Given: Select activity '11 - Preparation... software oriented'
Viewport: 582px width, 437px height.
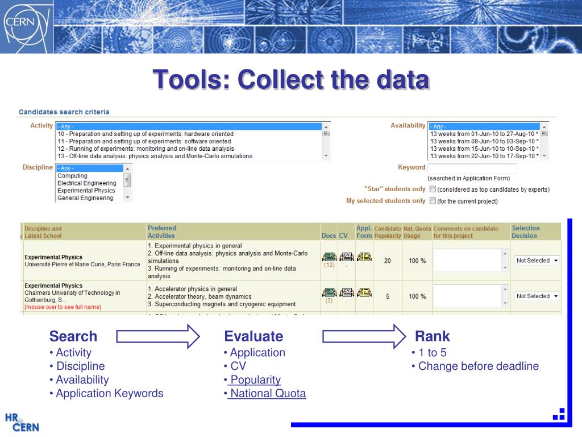Looking at the screenshot, I should (x=144, y=141).
